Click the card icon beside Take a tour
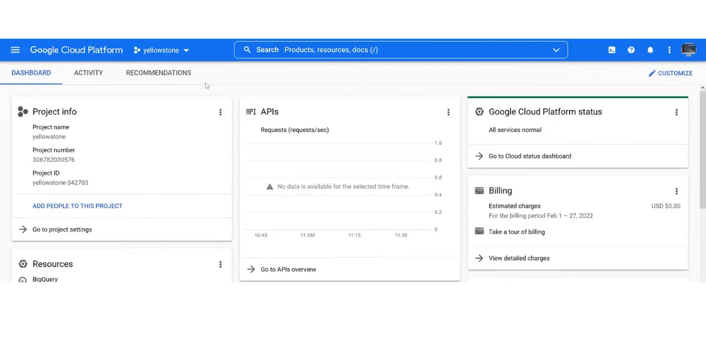The height and width of the screenshot is (353, 706). (x=479, y=231)
